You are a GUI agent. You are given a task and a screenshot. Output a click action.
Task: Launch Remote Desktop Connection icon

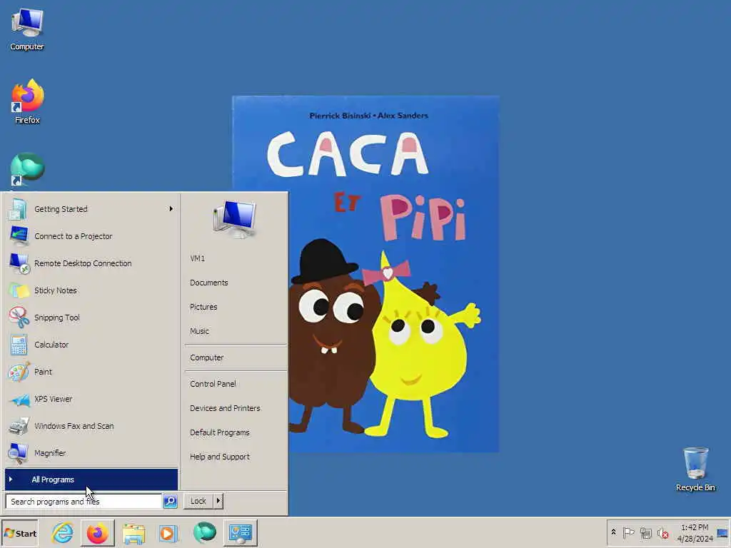[19, 263]
